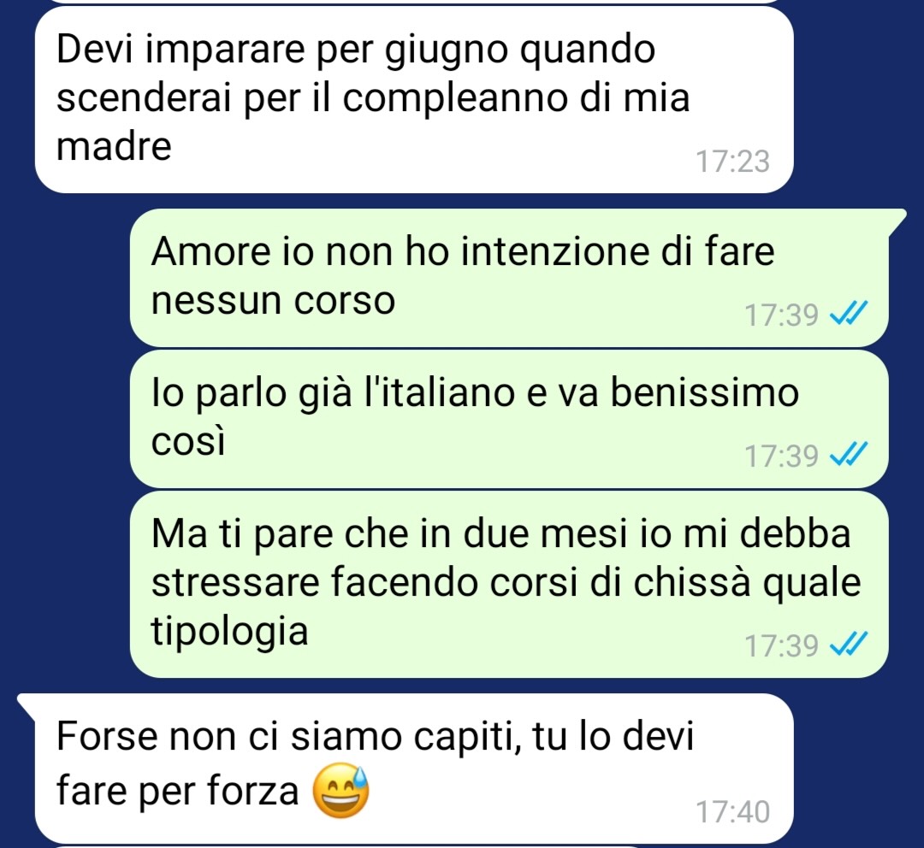Tap the word 'madre' in first message
Screen dimensions: 924x848
(114, 145)
